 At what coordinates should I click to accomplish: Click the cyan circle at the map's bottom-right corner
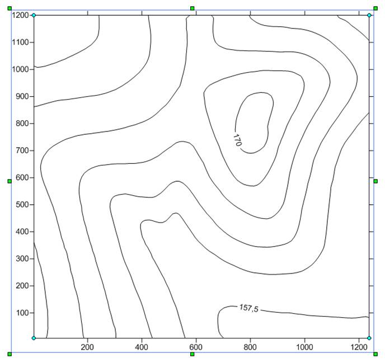(369, 338)
